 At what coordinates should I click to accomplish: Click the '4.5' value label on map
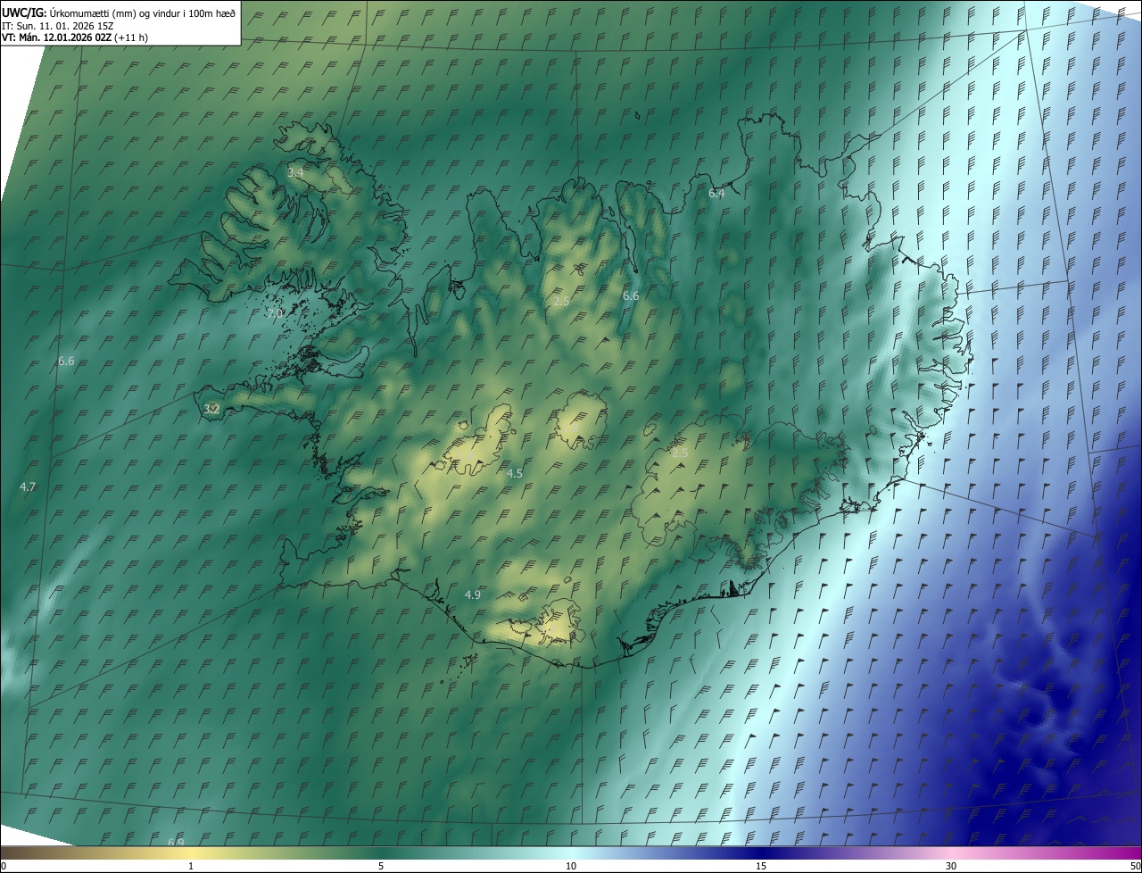(x=515, y=473)
